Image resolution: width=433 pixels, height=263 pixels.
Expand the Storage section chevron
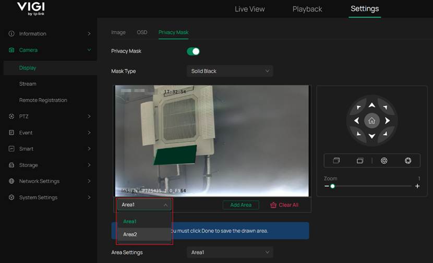pos(89,165)
